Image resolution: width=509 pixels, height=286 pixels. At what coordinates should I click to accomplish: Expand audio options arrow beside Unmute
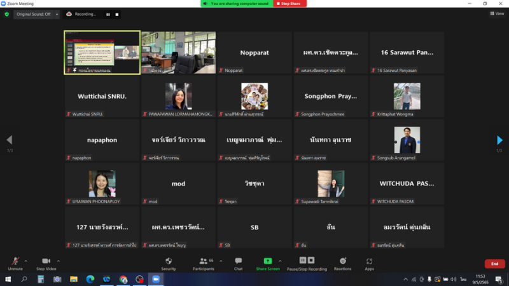[x=26, y=261]
